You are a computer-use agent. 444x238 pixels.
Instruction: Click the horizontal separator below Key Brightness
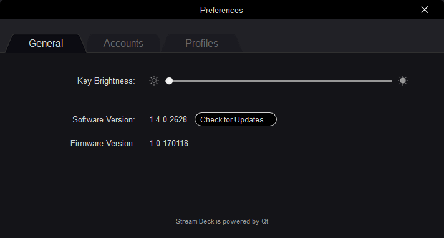(x=222, y=101)
